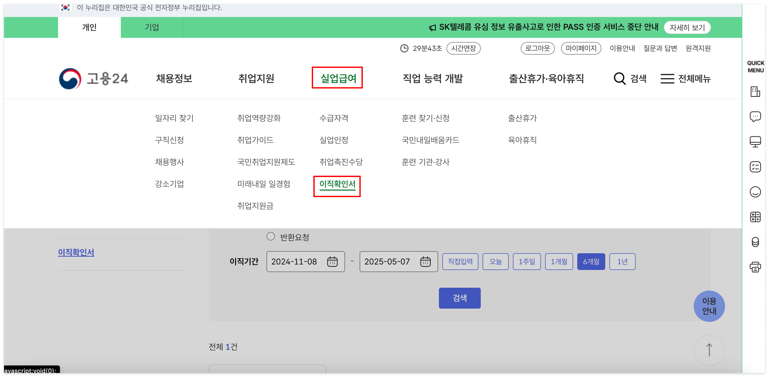The width and height of the screenshot is (769, 377).
Task: Click the monitor quick menu icon
Action: 755,142
